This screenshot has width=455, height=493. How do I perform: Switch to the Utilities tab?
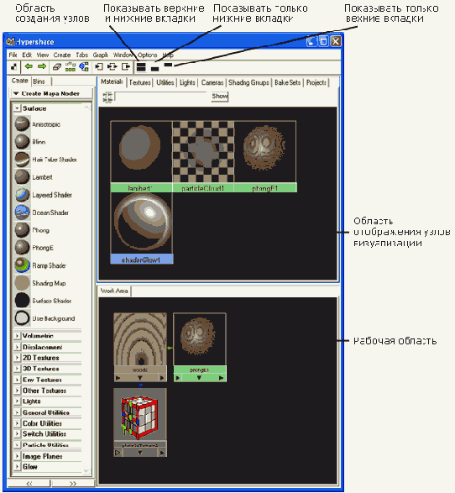pyautogui.click(x=165, y=82)
